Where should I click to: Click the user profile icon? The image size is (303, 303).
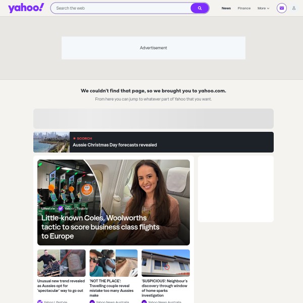[294, 8]
